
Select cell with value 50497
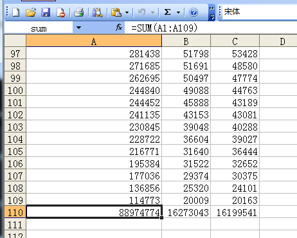coord(186,78)
